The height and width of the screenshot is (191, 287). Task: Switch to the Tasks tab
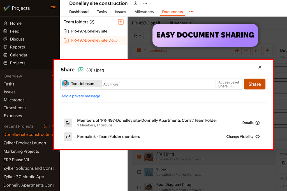point(102,12)
